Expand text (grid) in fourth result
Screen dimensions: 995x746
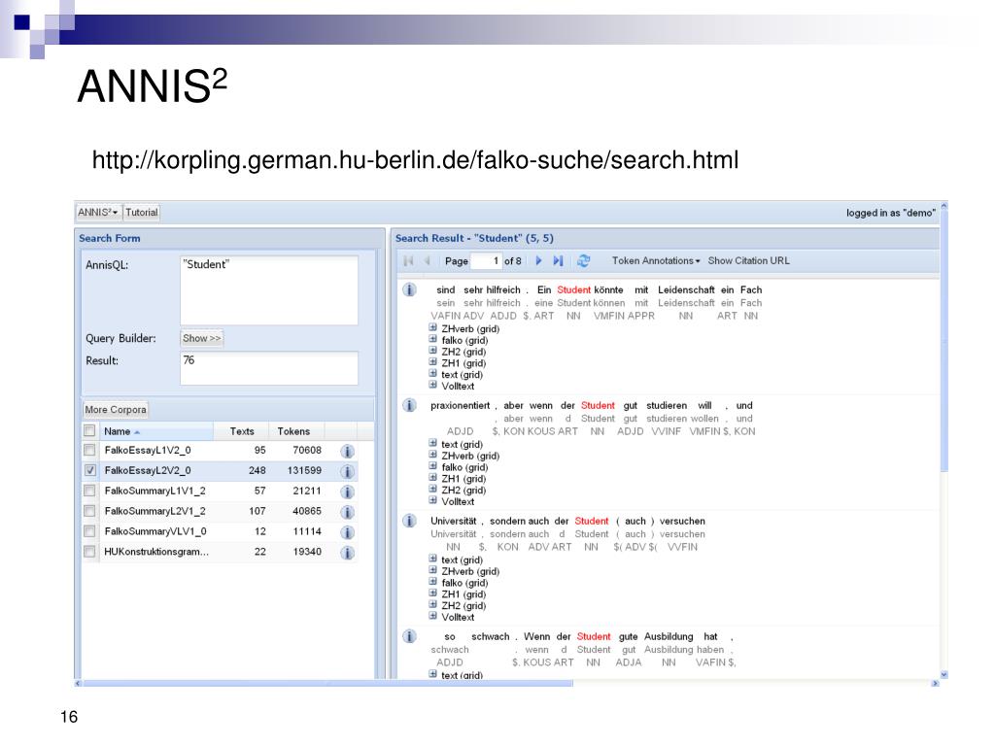click(x=432, y=674)
